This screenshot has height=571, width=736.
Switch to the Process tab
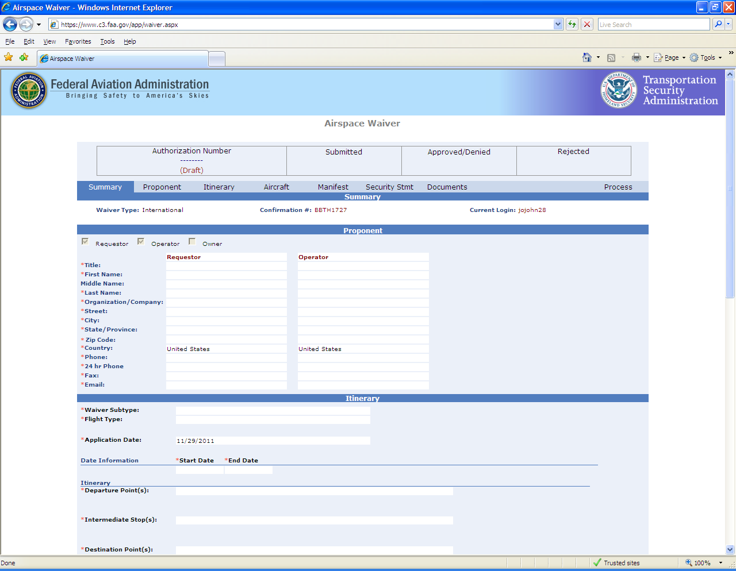(x=618, y=187)
